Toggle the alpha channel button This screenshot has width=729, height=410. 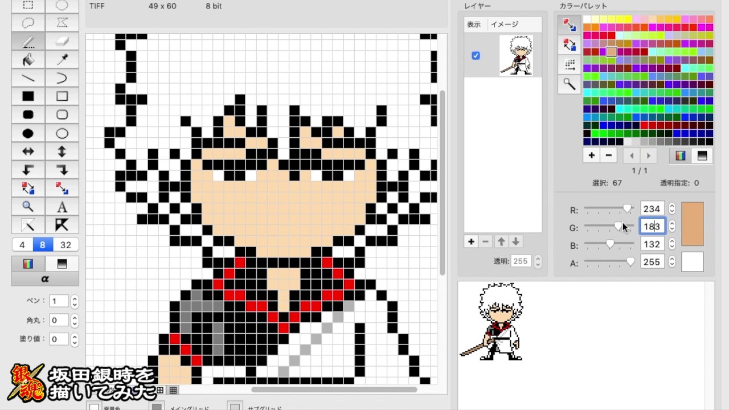45,279
